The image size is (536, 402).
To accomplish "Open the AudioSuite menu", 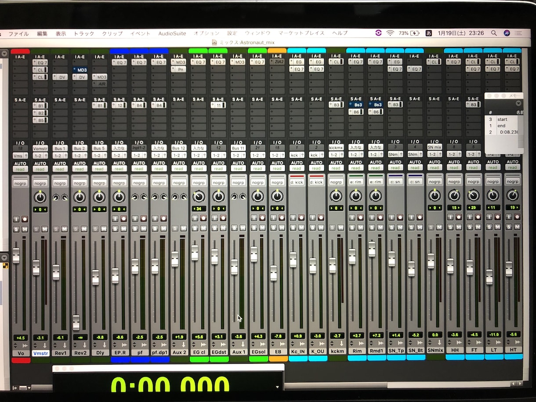I will (x=172, y=33).
